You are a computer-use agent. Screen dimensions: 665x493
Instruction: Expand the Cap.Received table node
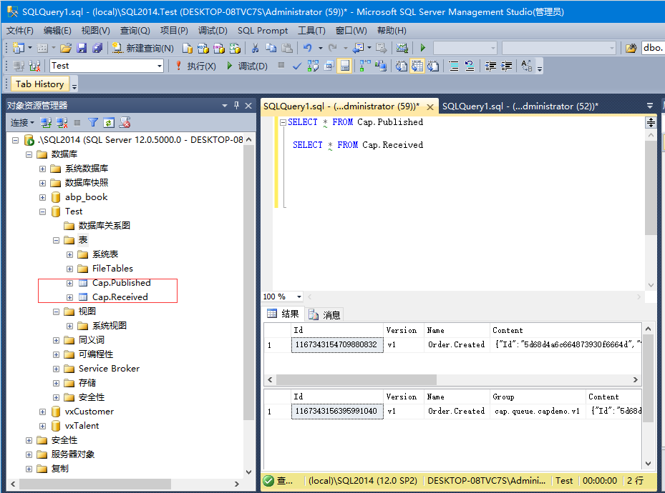(69, 297)
